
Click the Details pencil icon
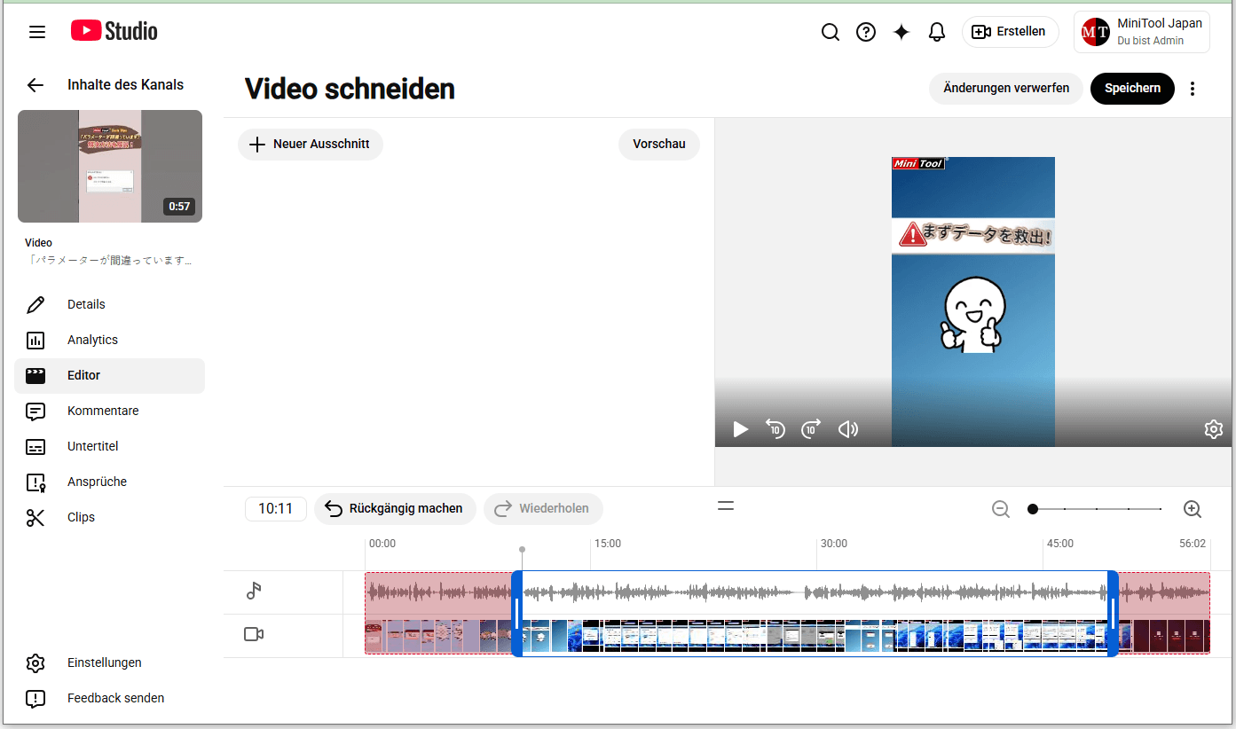[x=35, y=305]
